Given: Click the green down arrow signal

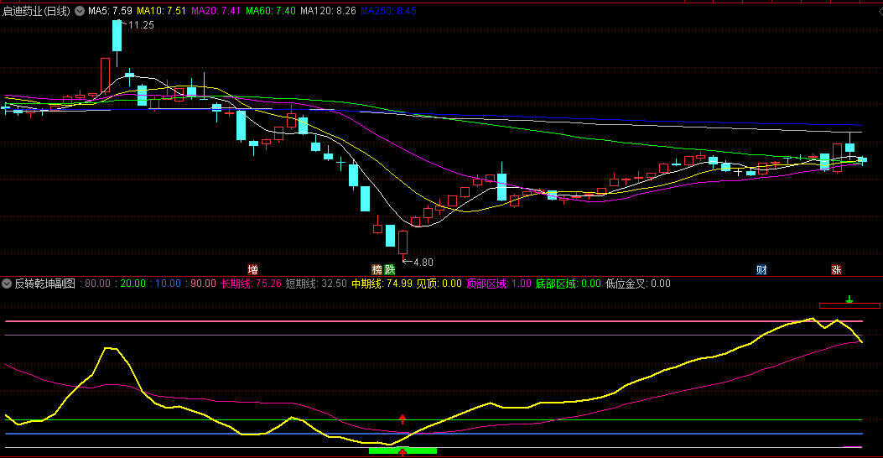Looking at the screenshot, I should 849,299.
